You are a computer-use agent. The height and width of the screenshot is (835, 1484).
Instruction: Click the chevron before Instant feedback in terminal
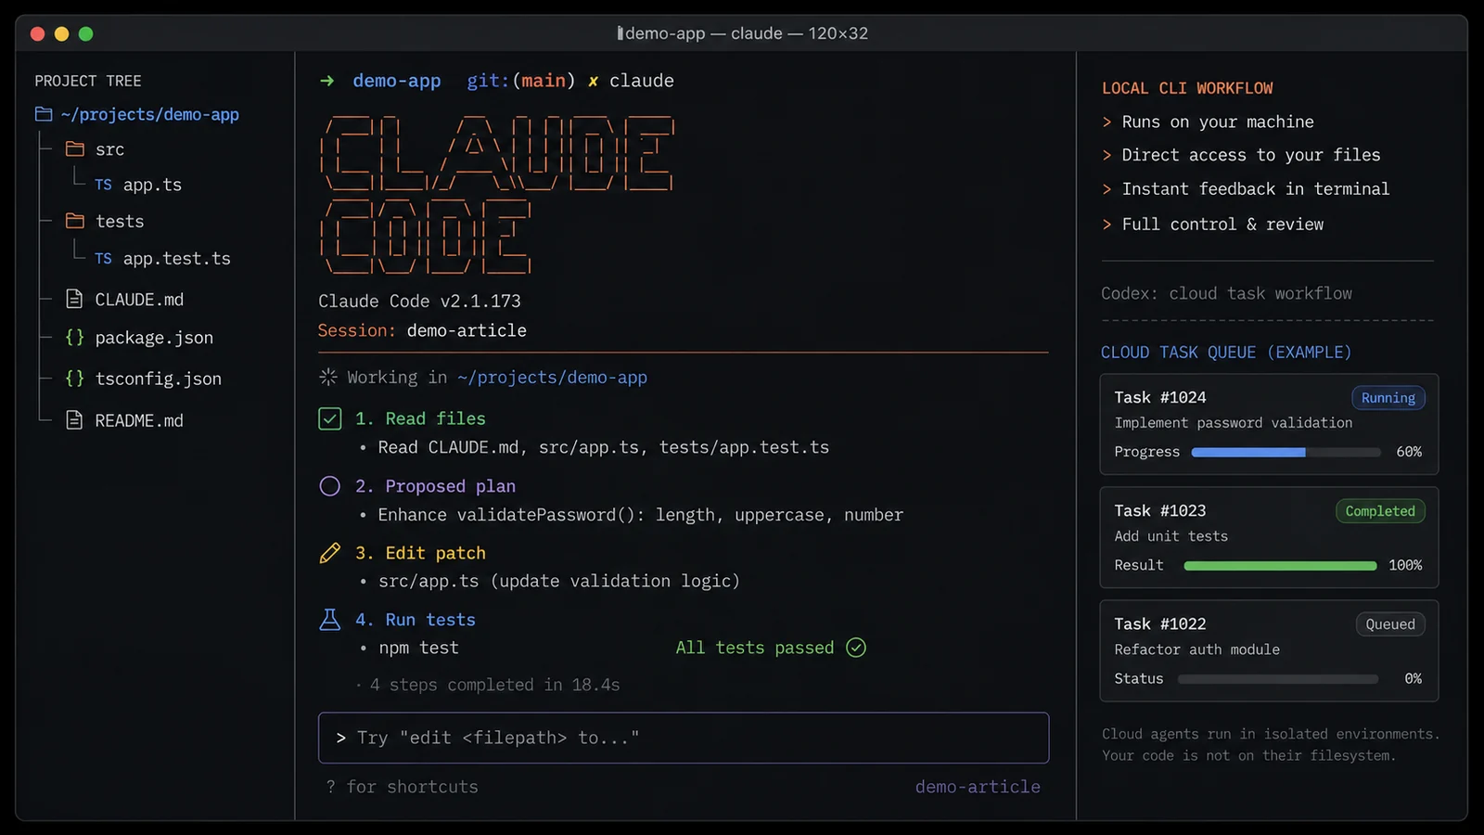[x=1107, y=189]
